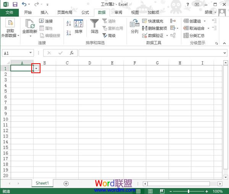Click the 连接 connections button
229x194 pixels.
[x=46, y=21]
